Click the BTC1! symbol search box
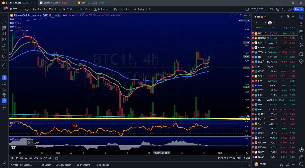The width and height of the screenshot is (305, 168). click(x=17, y=9)
